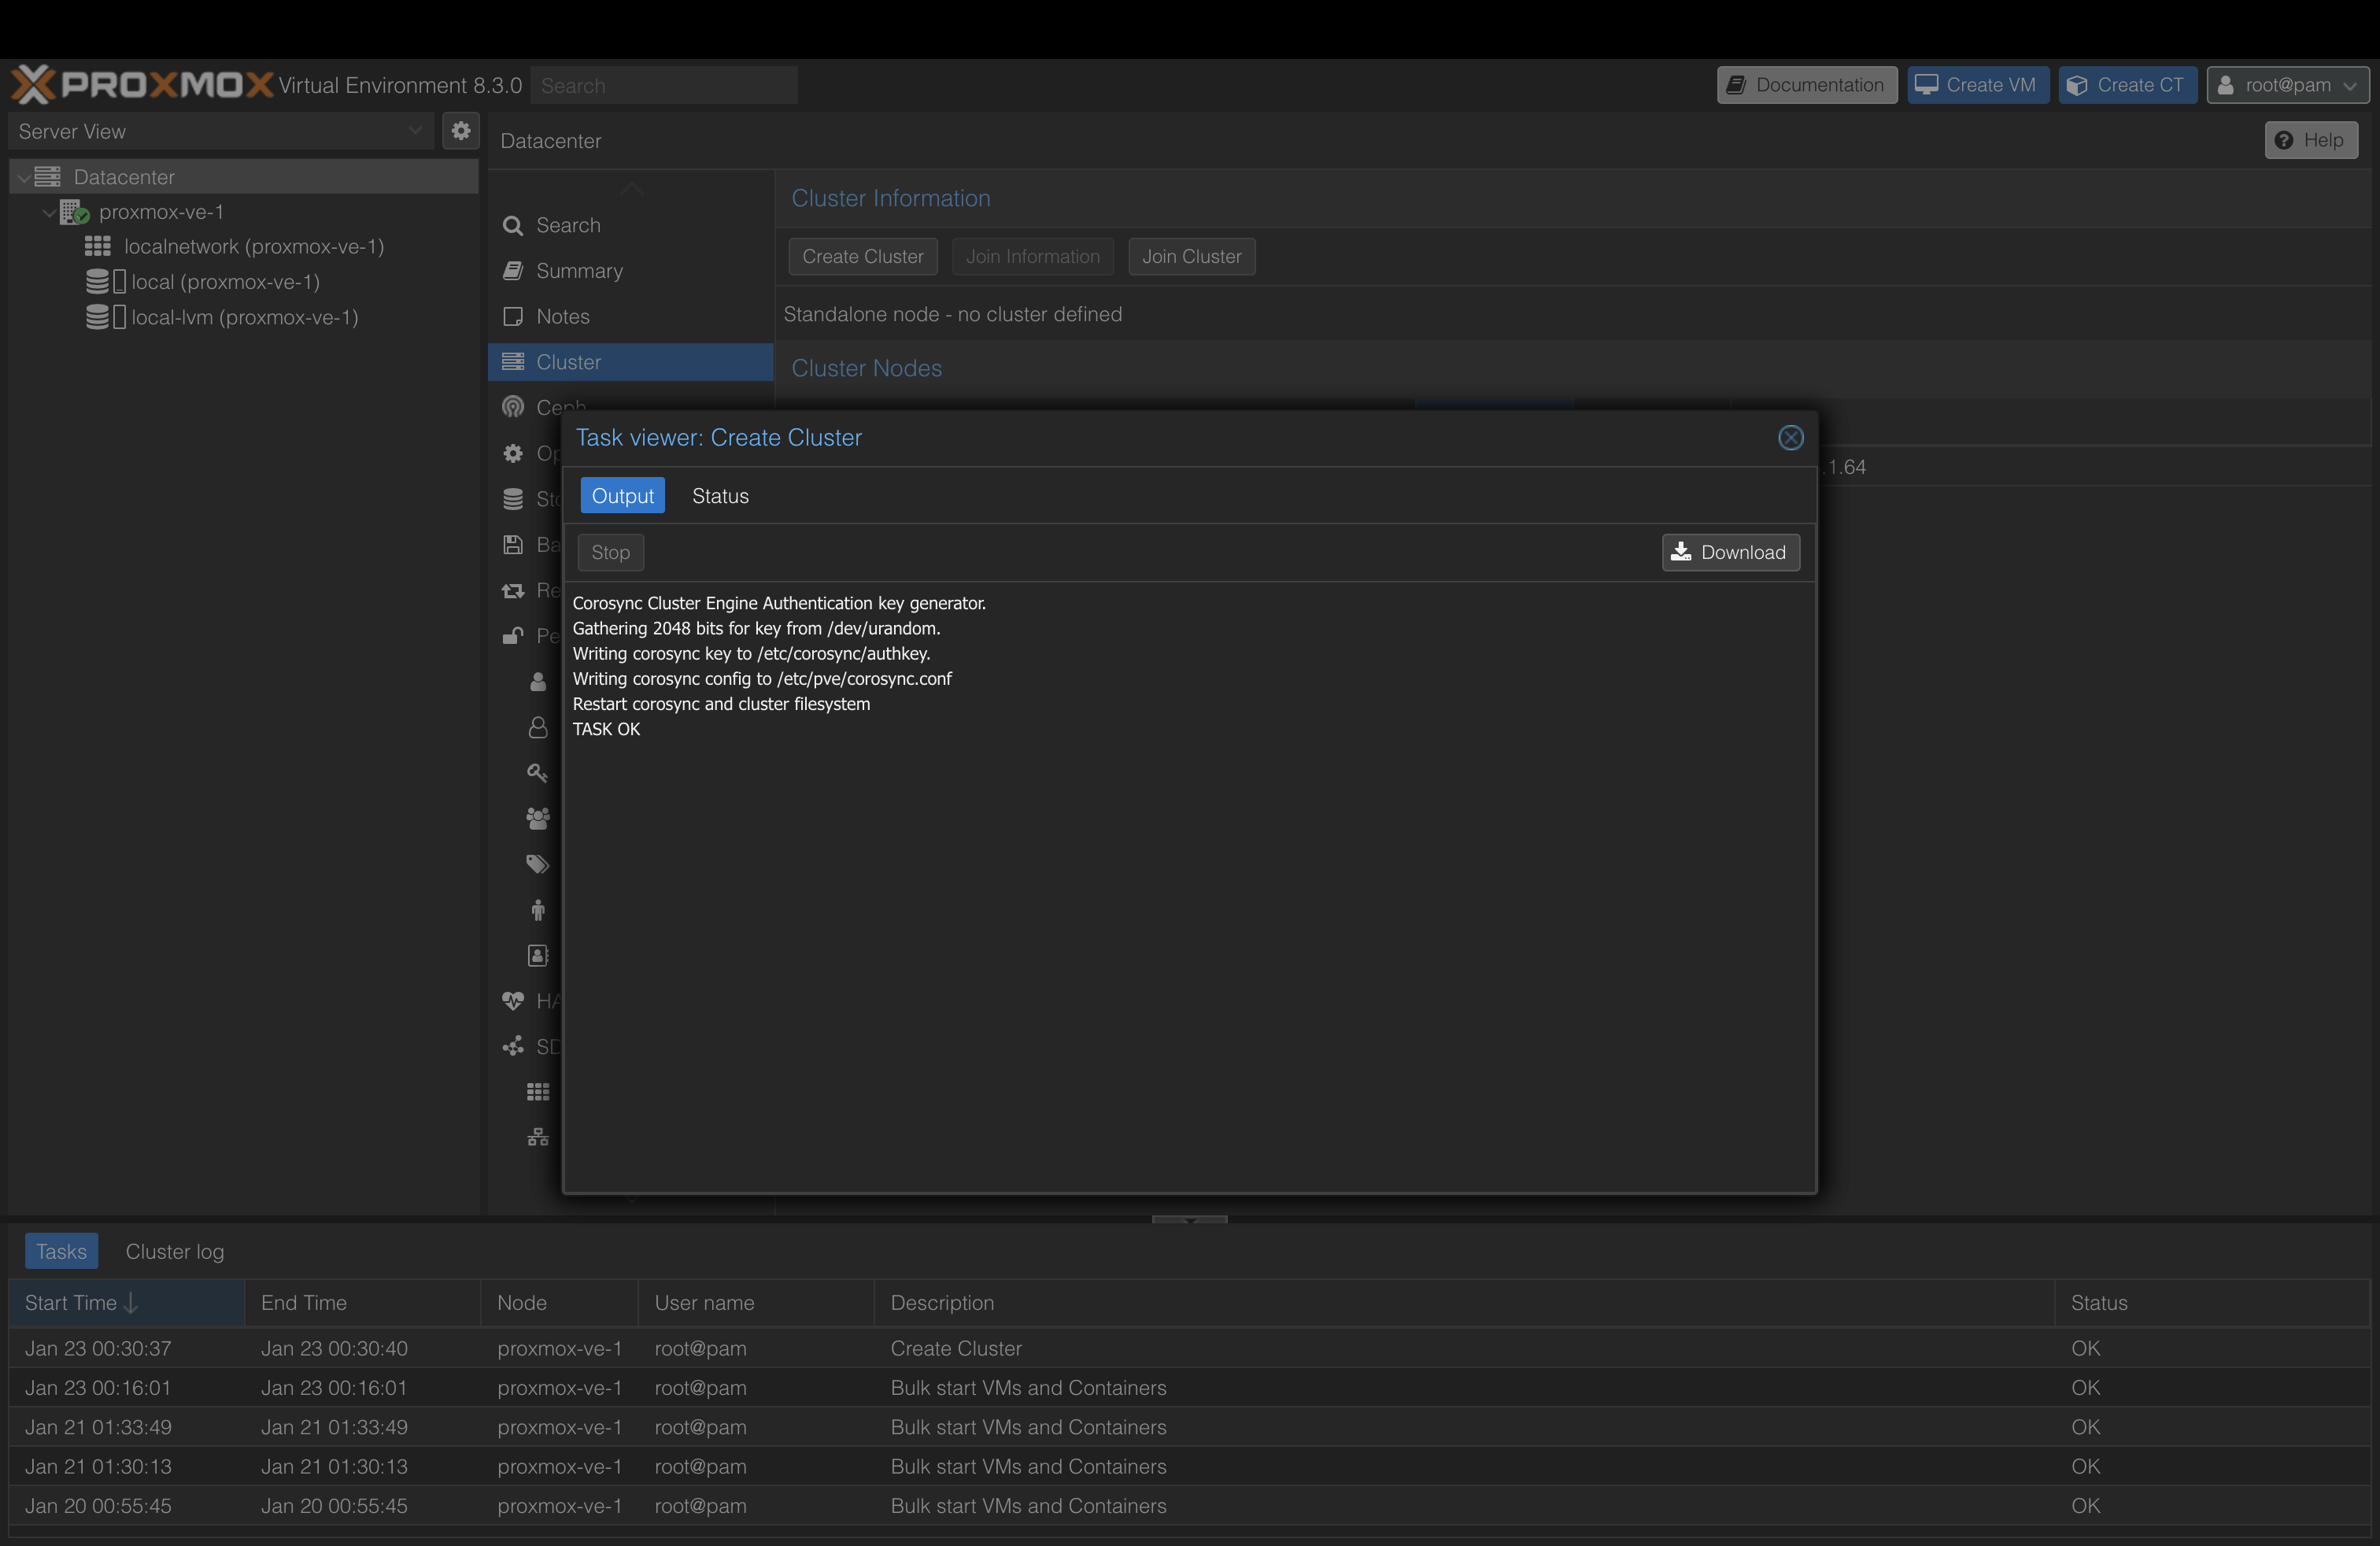Viewport: 2380px width, 1546px height.
Task: Focus the top Search input field
Action: [663, 86]
